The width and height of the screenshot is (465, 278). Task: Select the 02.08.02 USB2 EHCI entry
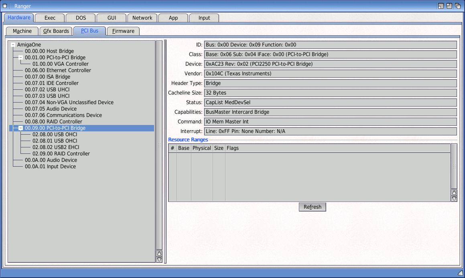56,147
